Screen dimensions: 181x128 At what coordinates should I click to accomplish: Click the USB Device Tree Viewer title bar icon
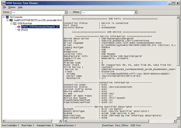[3, 3]
